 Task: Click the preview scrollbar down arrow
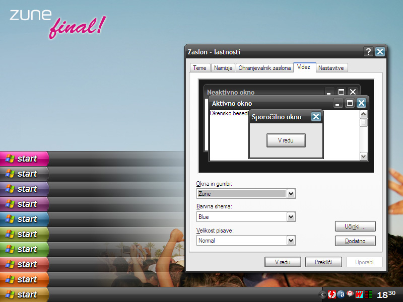click(363, 156)
